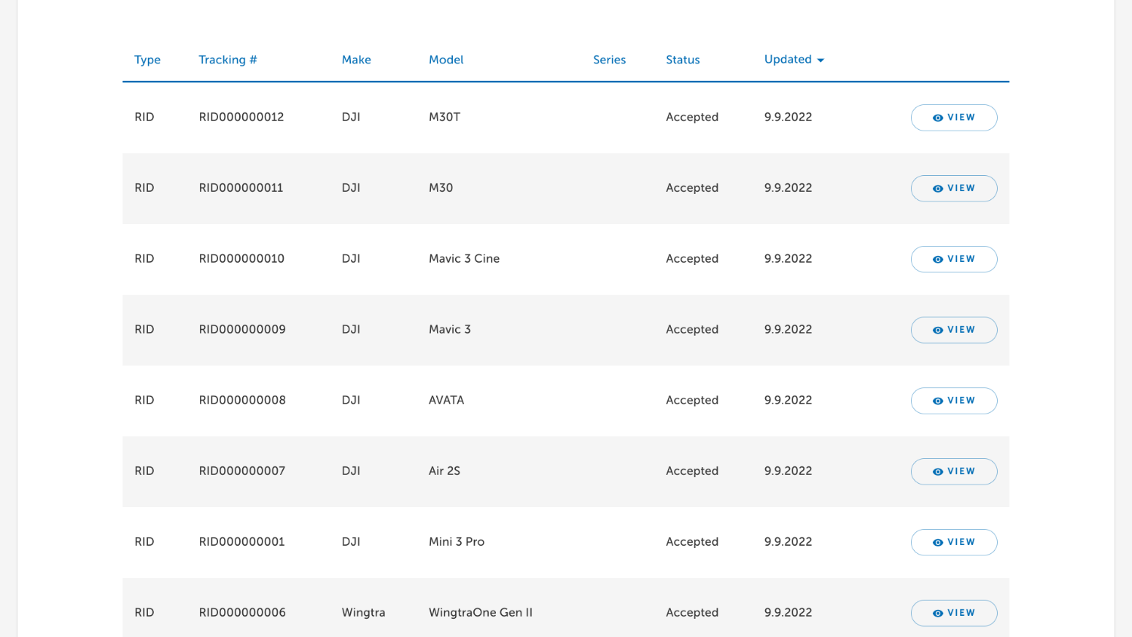Open the VIEW action on the WingtraOne row
Viewport: 1132px width, 637px height.
click(953, 613)
